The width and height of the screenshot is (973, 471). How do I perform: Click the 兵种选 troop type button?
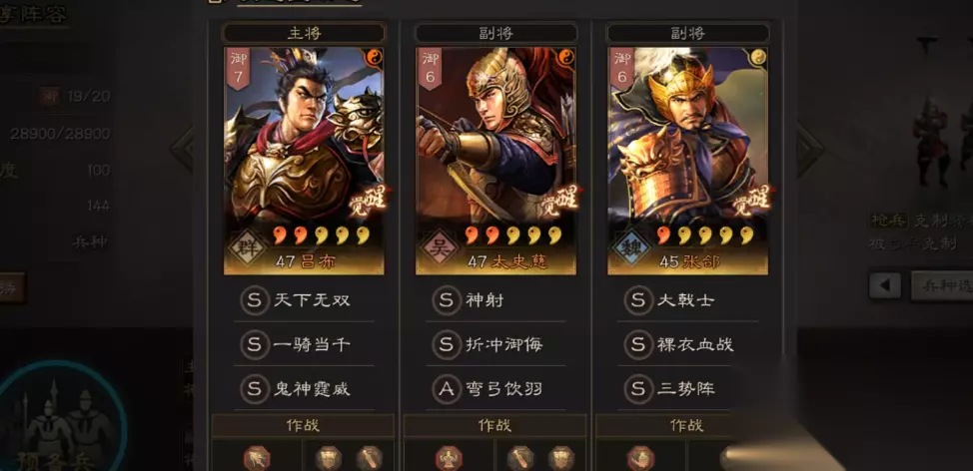coord(941,285)
